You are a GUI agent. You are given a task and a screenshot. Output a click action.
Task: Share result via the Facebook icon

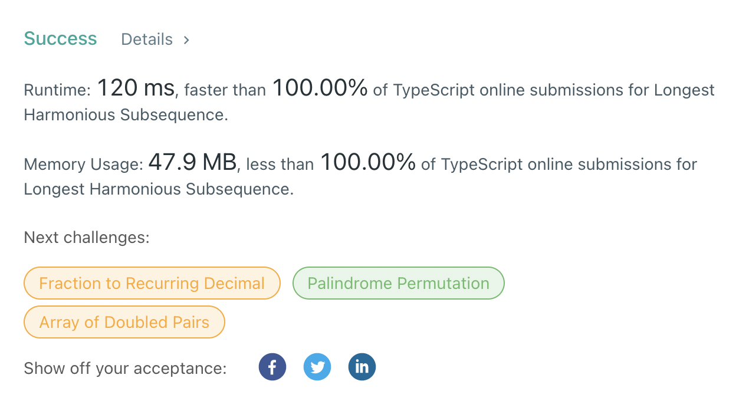[272, 367]
